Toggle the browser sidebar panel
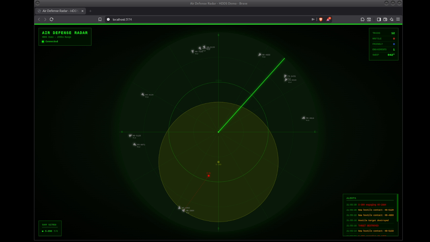This screenshot has width=430, height=242. pyautogui.click(x=379, y=19)
